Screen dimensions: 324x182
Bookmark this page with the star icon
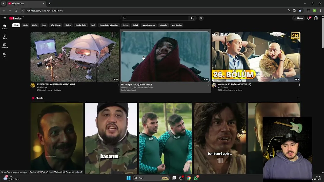coord(300,11)
